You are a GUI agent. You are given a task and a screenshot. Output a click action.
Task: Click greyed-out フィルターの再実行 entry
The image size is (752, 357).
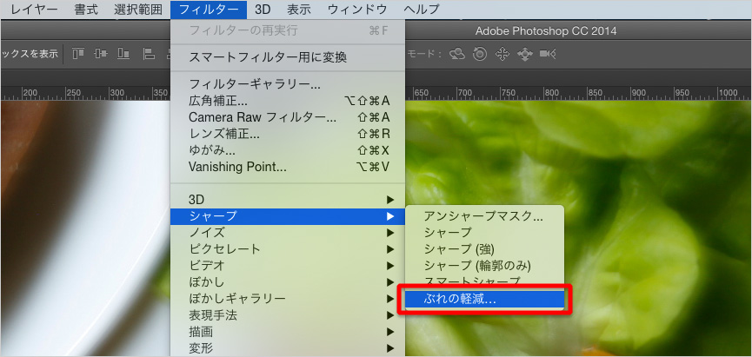click(288, 31)
